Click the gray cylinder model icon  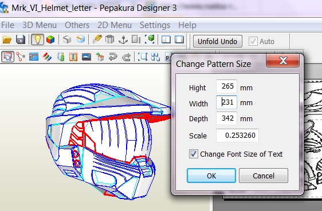pos(110,39)
